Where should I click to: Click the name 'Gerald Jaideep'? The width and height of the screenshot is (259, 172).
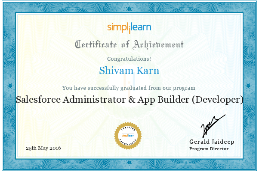pos(212,142)
